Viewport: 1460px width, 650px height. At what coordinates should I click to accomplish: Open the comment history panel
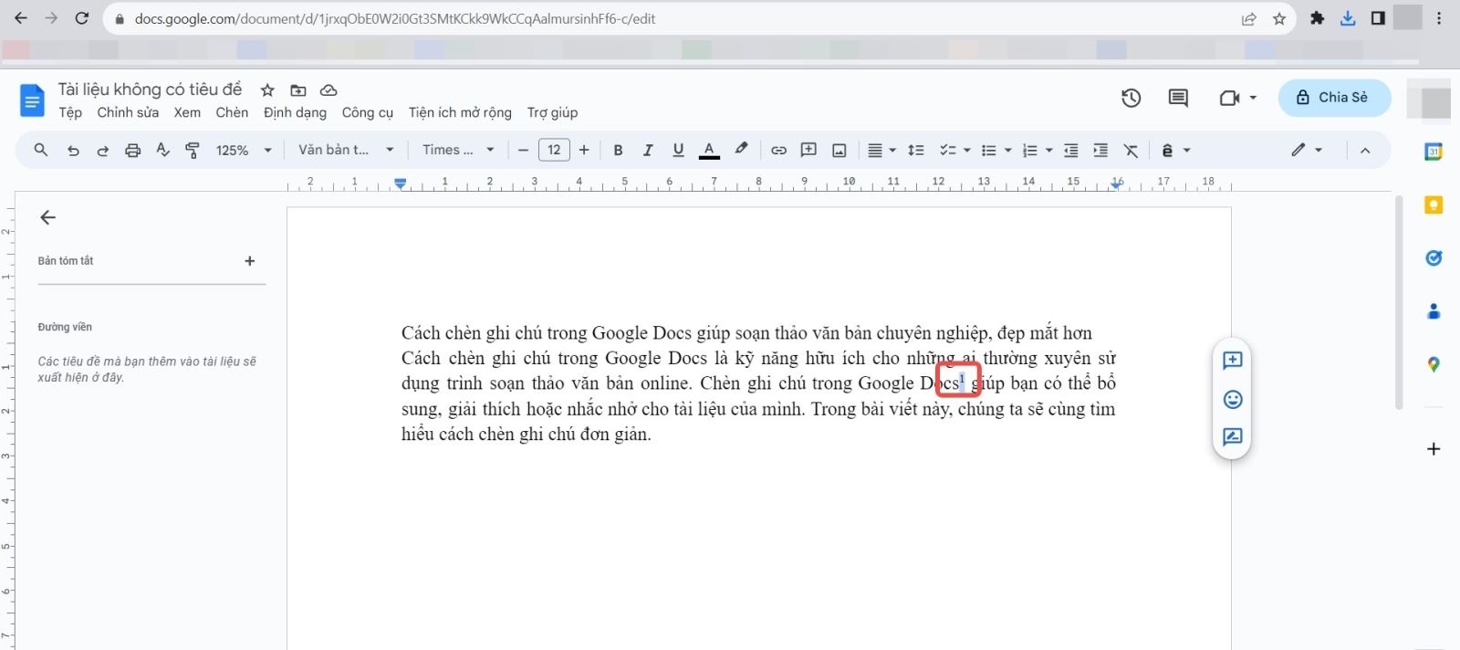point(1178,98)
